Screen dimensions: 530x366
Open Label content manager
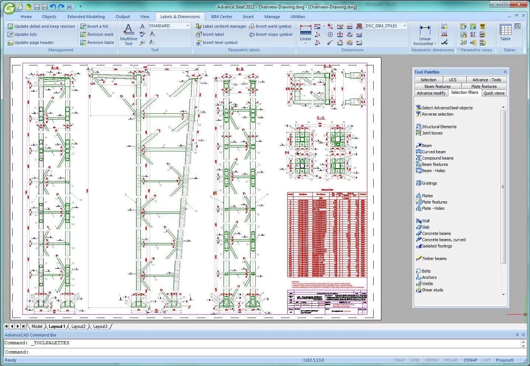tap(221, 26)
